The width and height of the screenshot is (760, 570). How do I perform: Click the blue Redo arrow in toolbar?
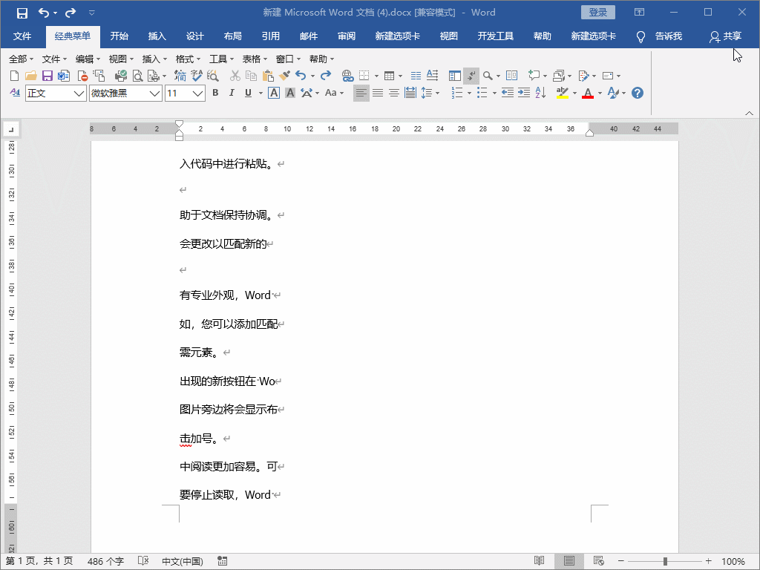(326, 76)
